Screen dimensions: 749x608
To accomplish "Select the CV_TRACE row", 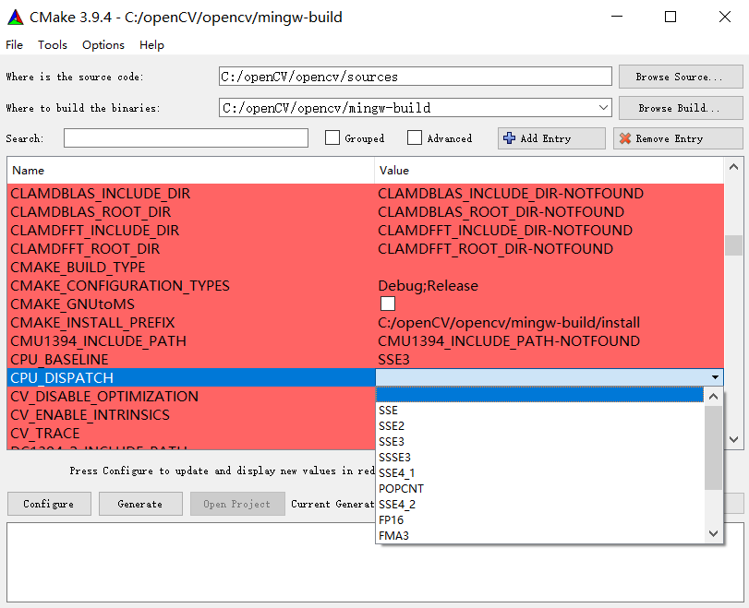I will [x=191, y=434].
